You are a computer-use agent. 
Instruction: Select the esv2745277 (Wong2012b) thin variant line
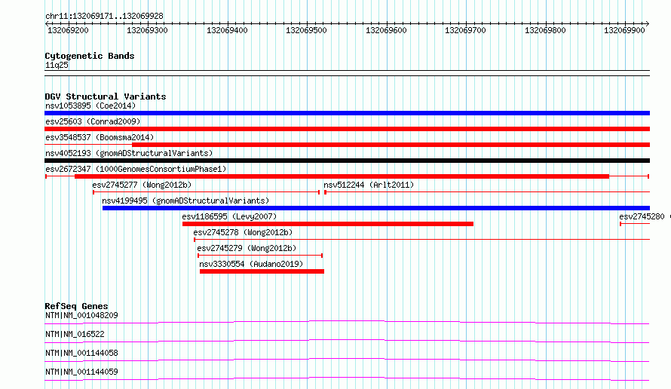(206, 192)
